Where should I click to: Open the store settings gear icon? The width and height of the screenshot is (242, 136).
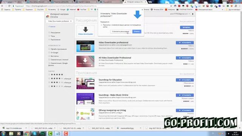coord(192,14)
